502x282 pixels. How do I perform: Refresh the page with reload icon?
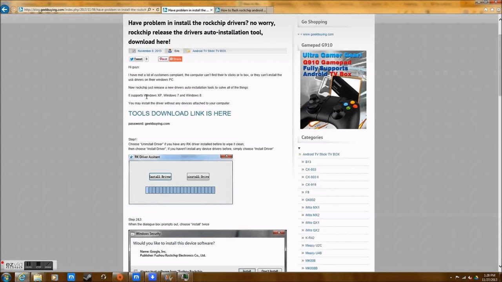(158, 10)
